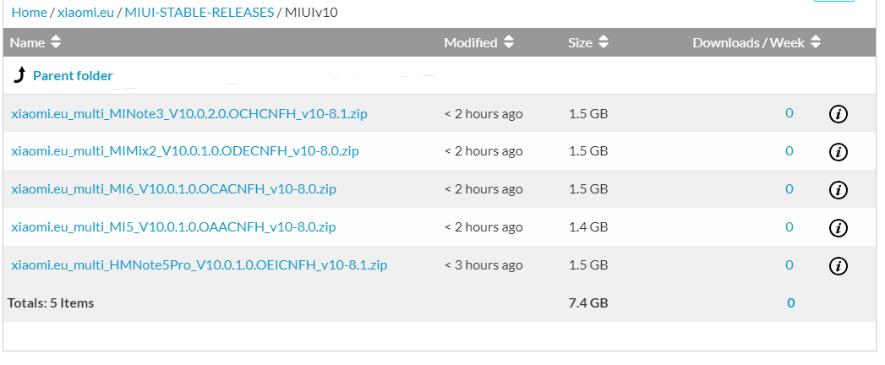Sort by Downloads / Week column arrows
Screen dimensions: 885x365
[x=816, y=42]
